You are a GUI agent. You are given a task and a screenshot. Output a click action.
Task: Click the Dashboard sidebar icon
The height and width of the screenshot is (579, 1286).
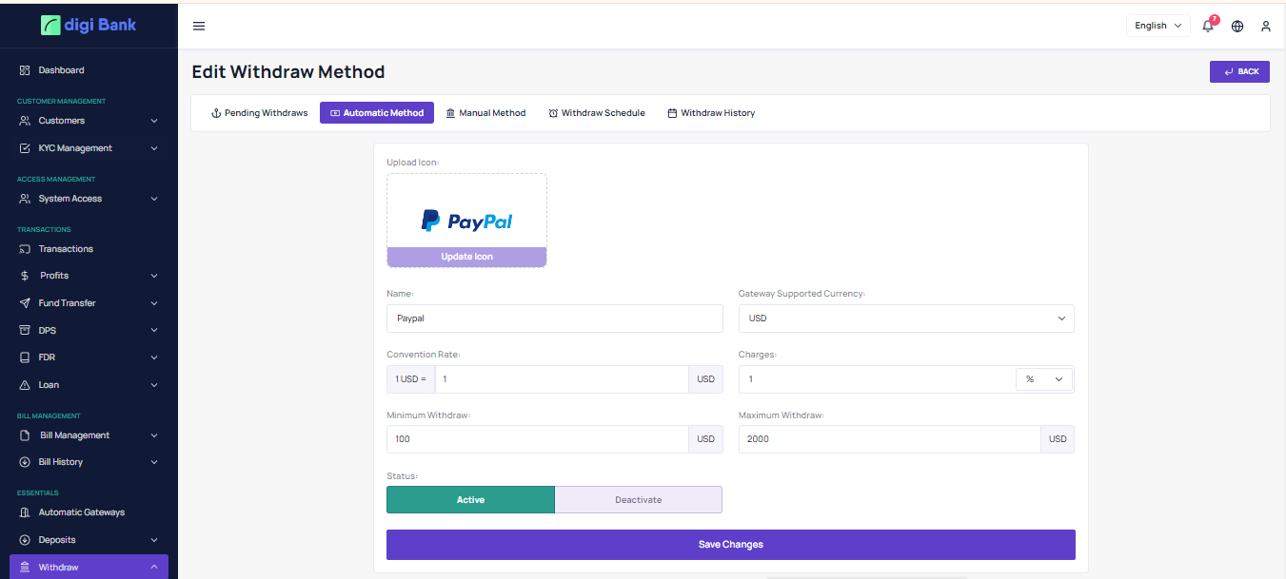26,70
